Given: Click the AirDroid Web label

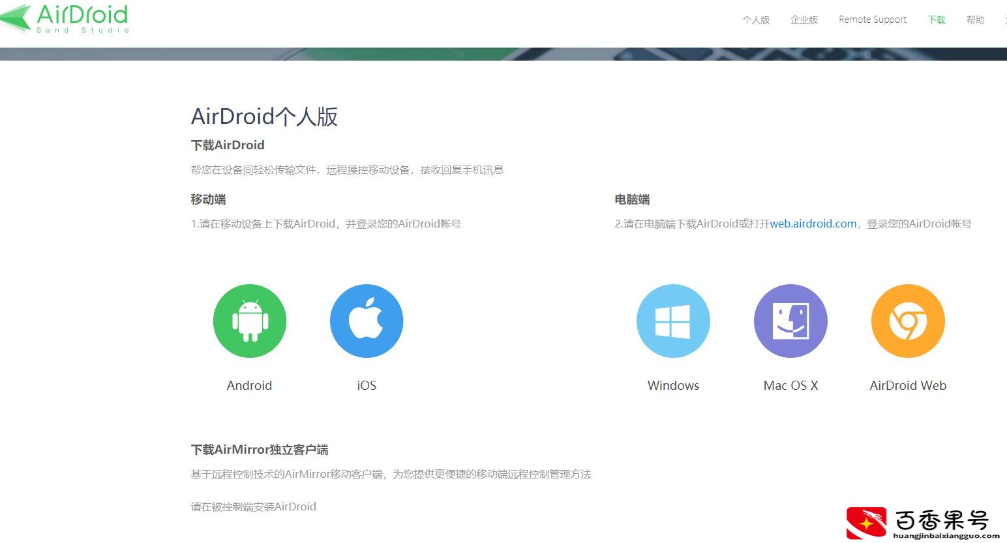Looking at the screenshot, I should coord(908,385).
